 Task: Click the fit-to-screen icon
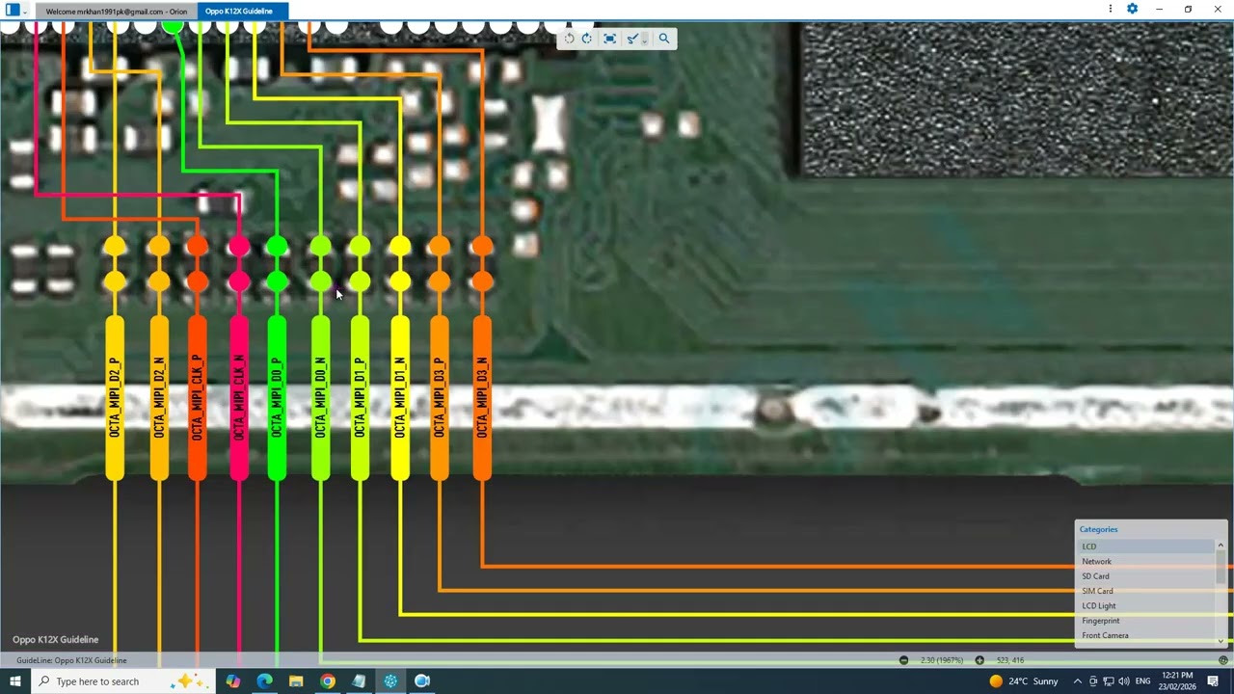pyautogui.click(x=609, y=39)
